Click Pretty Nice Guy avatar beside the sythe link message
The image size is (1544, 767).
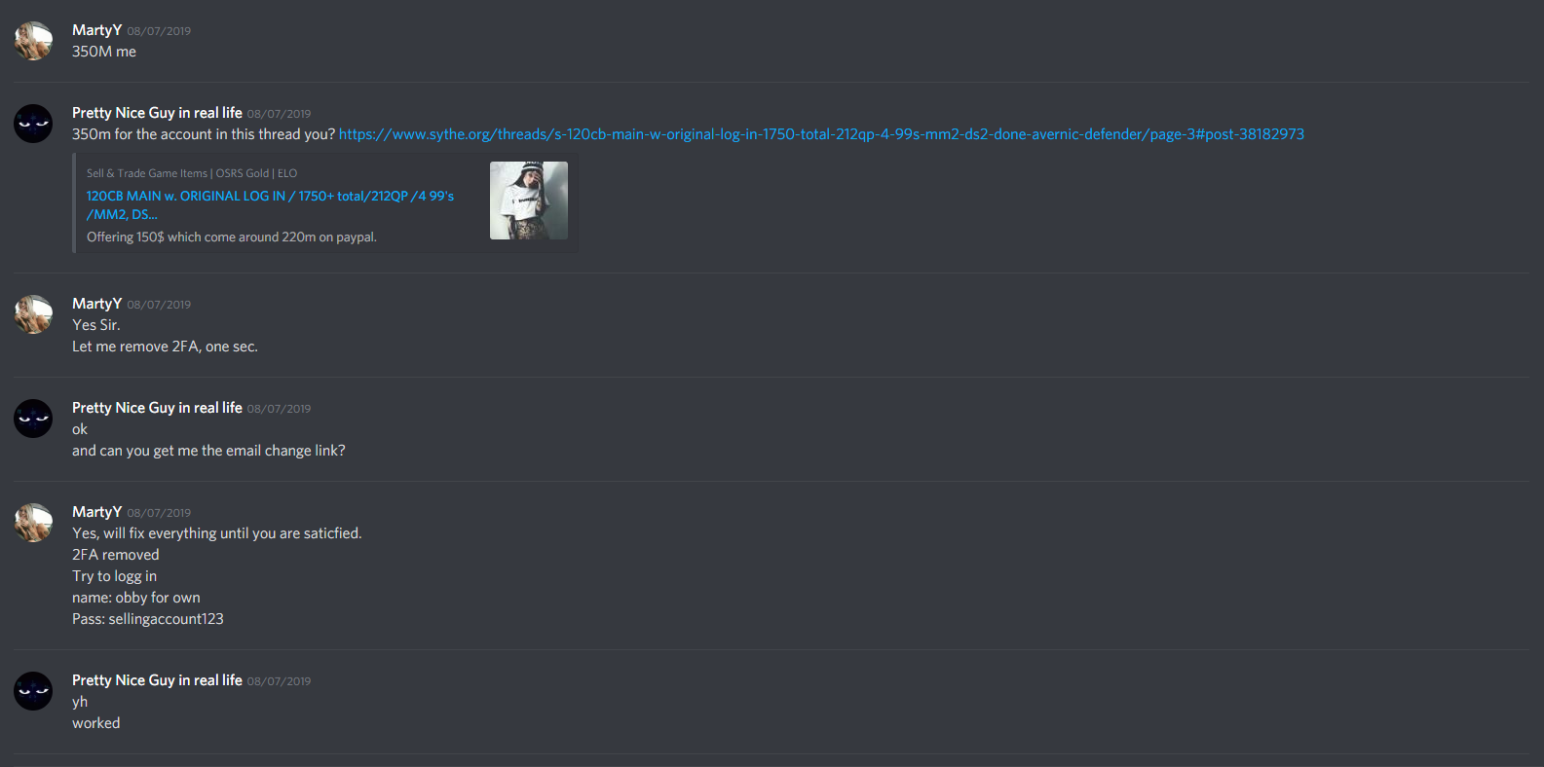click(x=33, y=124)
